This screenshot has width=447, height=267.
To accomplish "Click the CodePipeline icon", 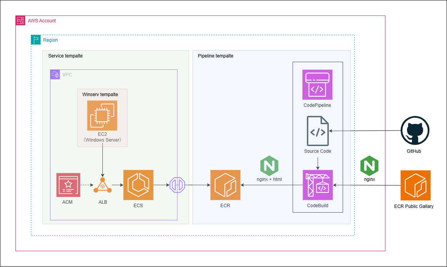I will pyautogui.click(x=317, y=85).
